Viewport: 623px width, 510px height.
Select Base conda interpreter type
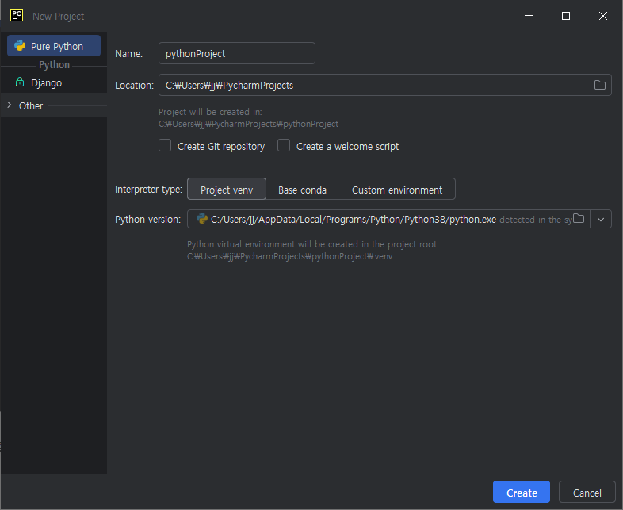[x=302, y=190]
